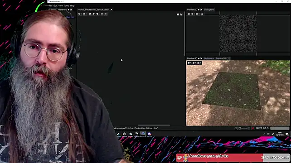Click square icon at graph top-right corner
291x163 pixels.
click(178, 14)
